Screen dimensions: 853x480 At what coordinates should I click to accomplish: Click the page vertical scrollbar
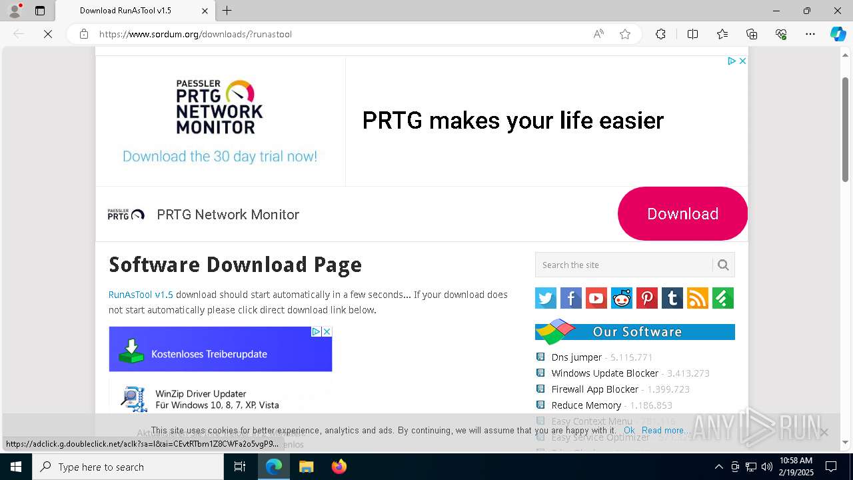click(846, 130)
